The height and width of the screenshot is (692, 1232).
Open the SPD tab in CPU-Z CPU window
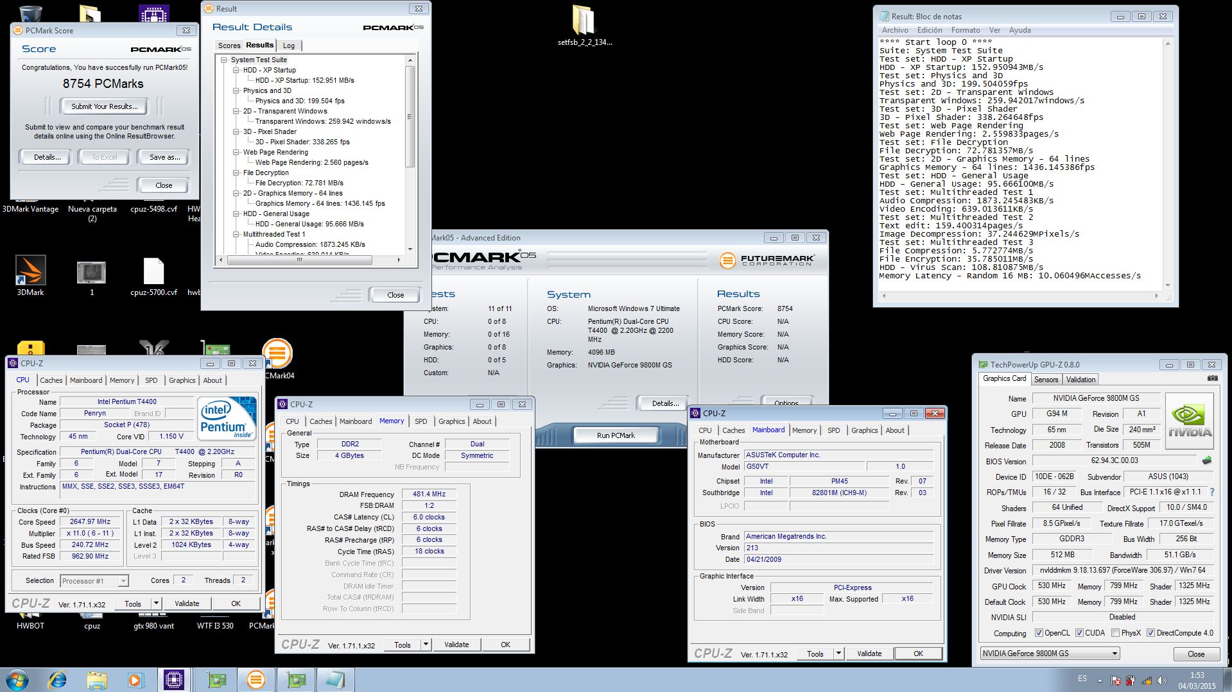(151, 380)
